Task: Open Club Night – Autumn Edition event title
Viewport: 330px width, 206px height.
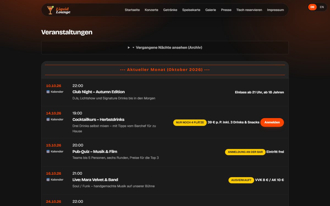Action: click(98, 92)
